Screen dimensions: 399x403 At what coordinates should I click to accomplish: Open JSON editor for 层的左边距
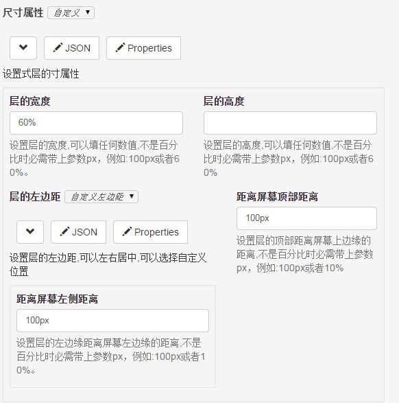coord(79,232)
